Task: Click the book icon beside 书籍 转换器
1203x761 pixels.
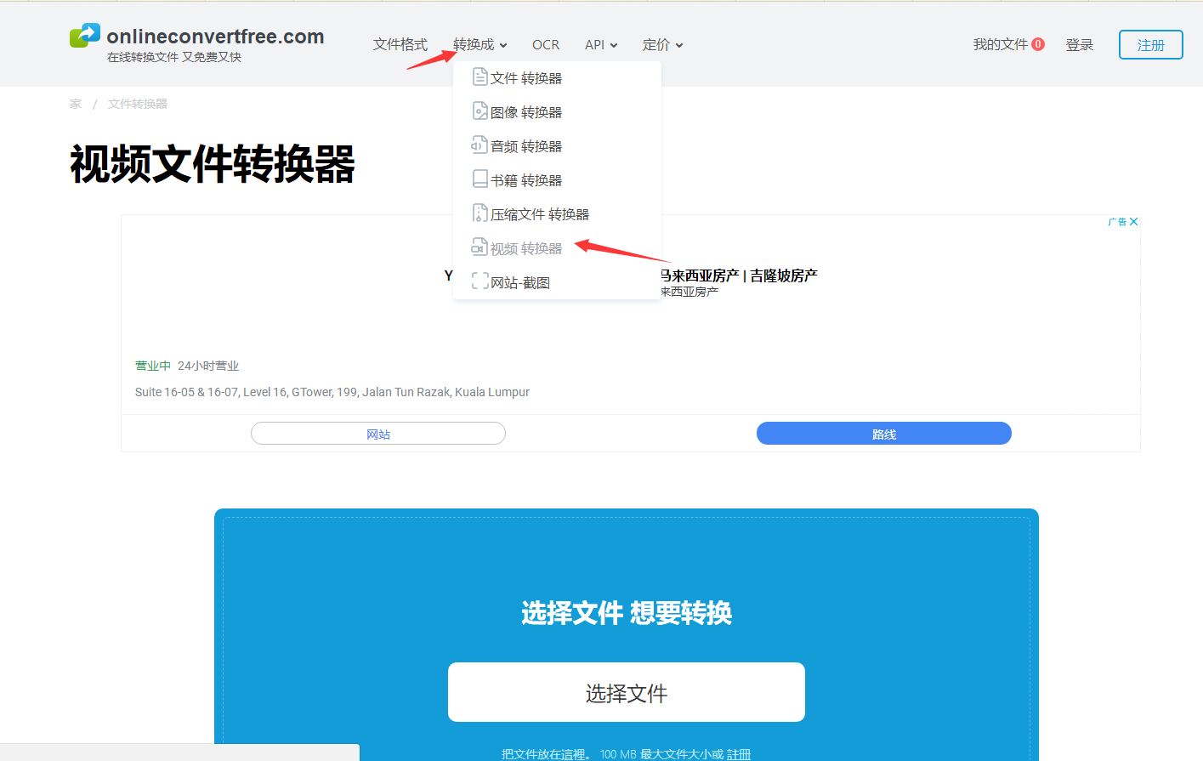Action: [x=479, y=179]
